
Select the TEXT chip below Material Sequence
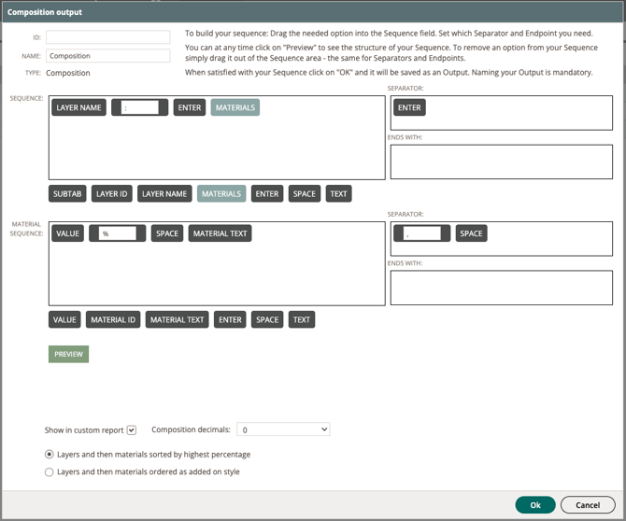301,319
